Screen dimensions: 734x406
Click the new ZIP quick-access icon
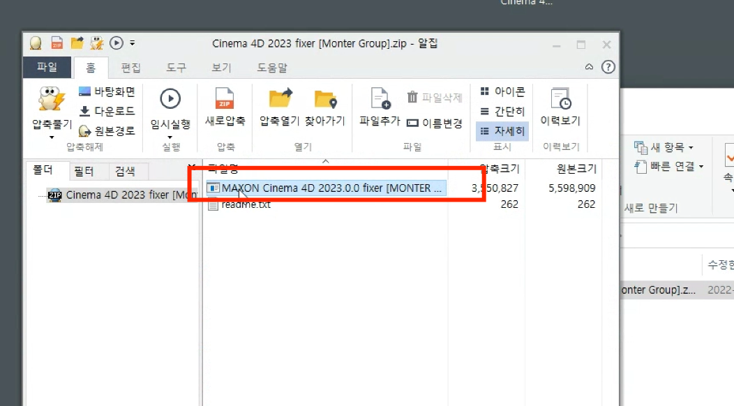57,43
